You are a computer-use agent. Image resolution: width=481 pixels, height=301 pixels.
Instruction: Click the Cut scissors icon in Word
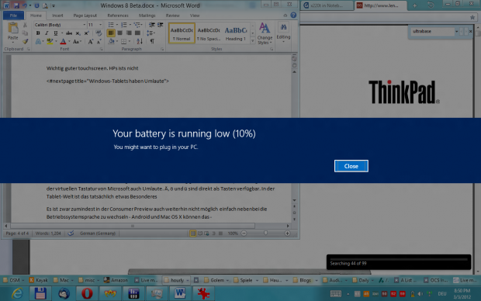[25, 25]
